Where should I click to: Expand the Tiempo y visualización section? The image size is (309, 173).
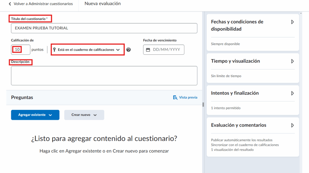click(292, 61)
